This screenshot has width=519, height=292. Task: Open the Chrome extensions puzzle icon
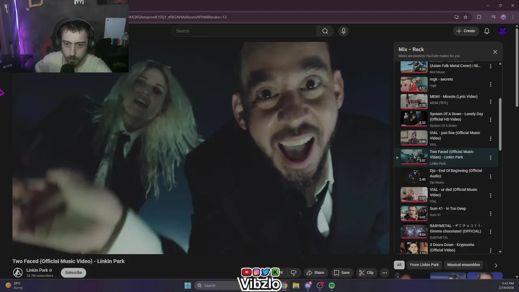479,17
